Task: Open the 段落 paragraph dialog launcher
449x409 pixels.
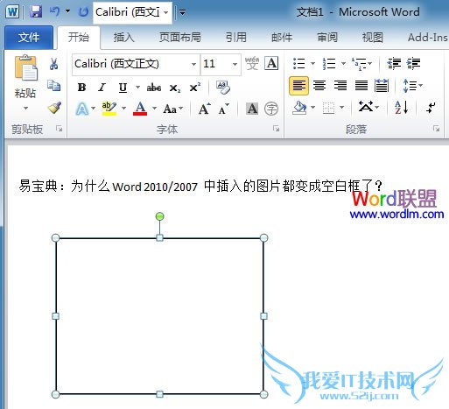Action: [x=436, y=129]
